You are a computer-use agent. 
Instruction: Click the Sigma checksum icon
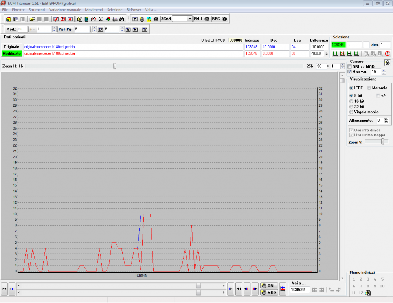pyautogui.click(x=101, y=19)
